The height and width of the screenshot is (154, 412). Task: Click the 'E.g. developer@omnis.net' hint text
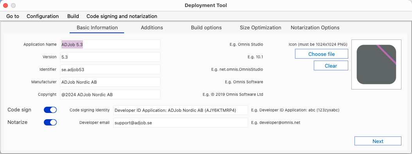[275, 122]
